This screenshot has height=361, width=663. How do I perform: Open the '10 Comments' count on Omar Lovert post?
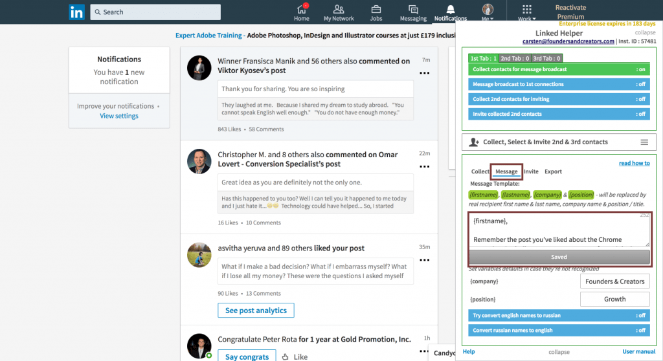(x=263, y=223)
